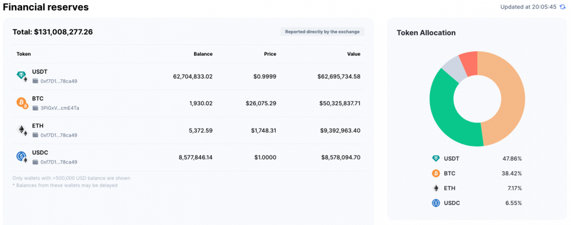Click the BTC icon in allocation legend
571x225 pixels.
click(x=436, y=173)
